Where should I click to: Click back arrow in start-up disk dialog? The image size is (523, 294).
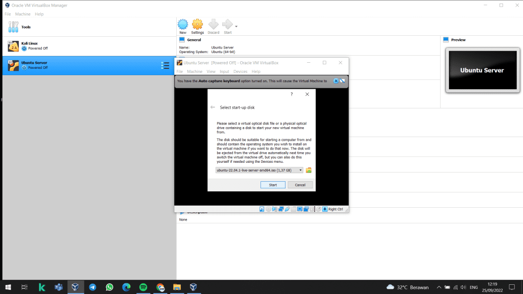click(x=212, y=108)
